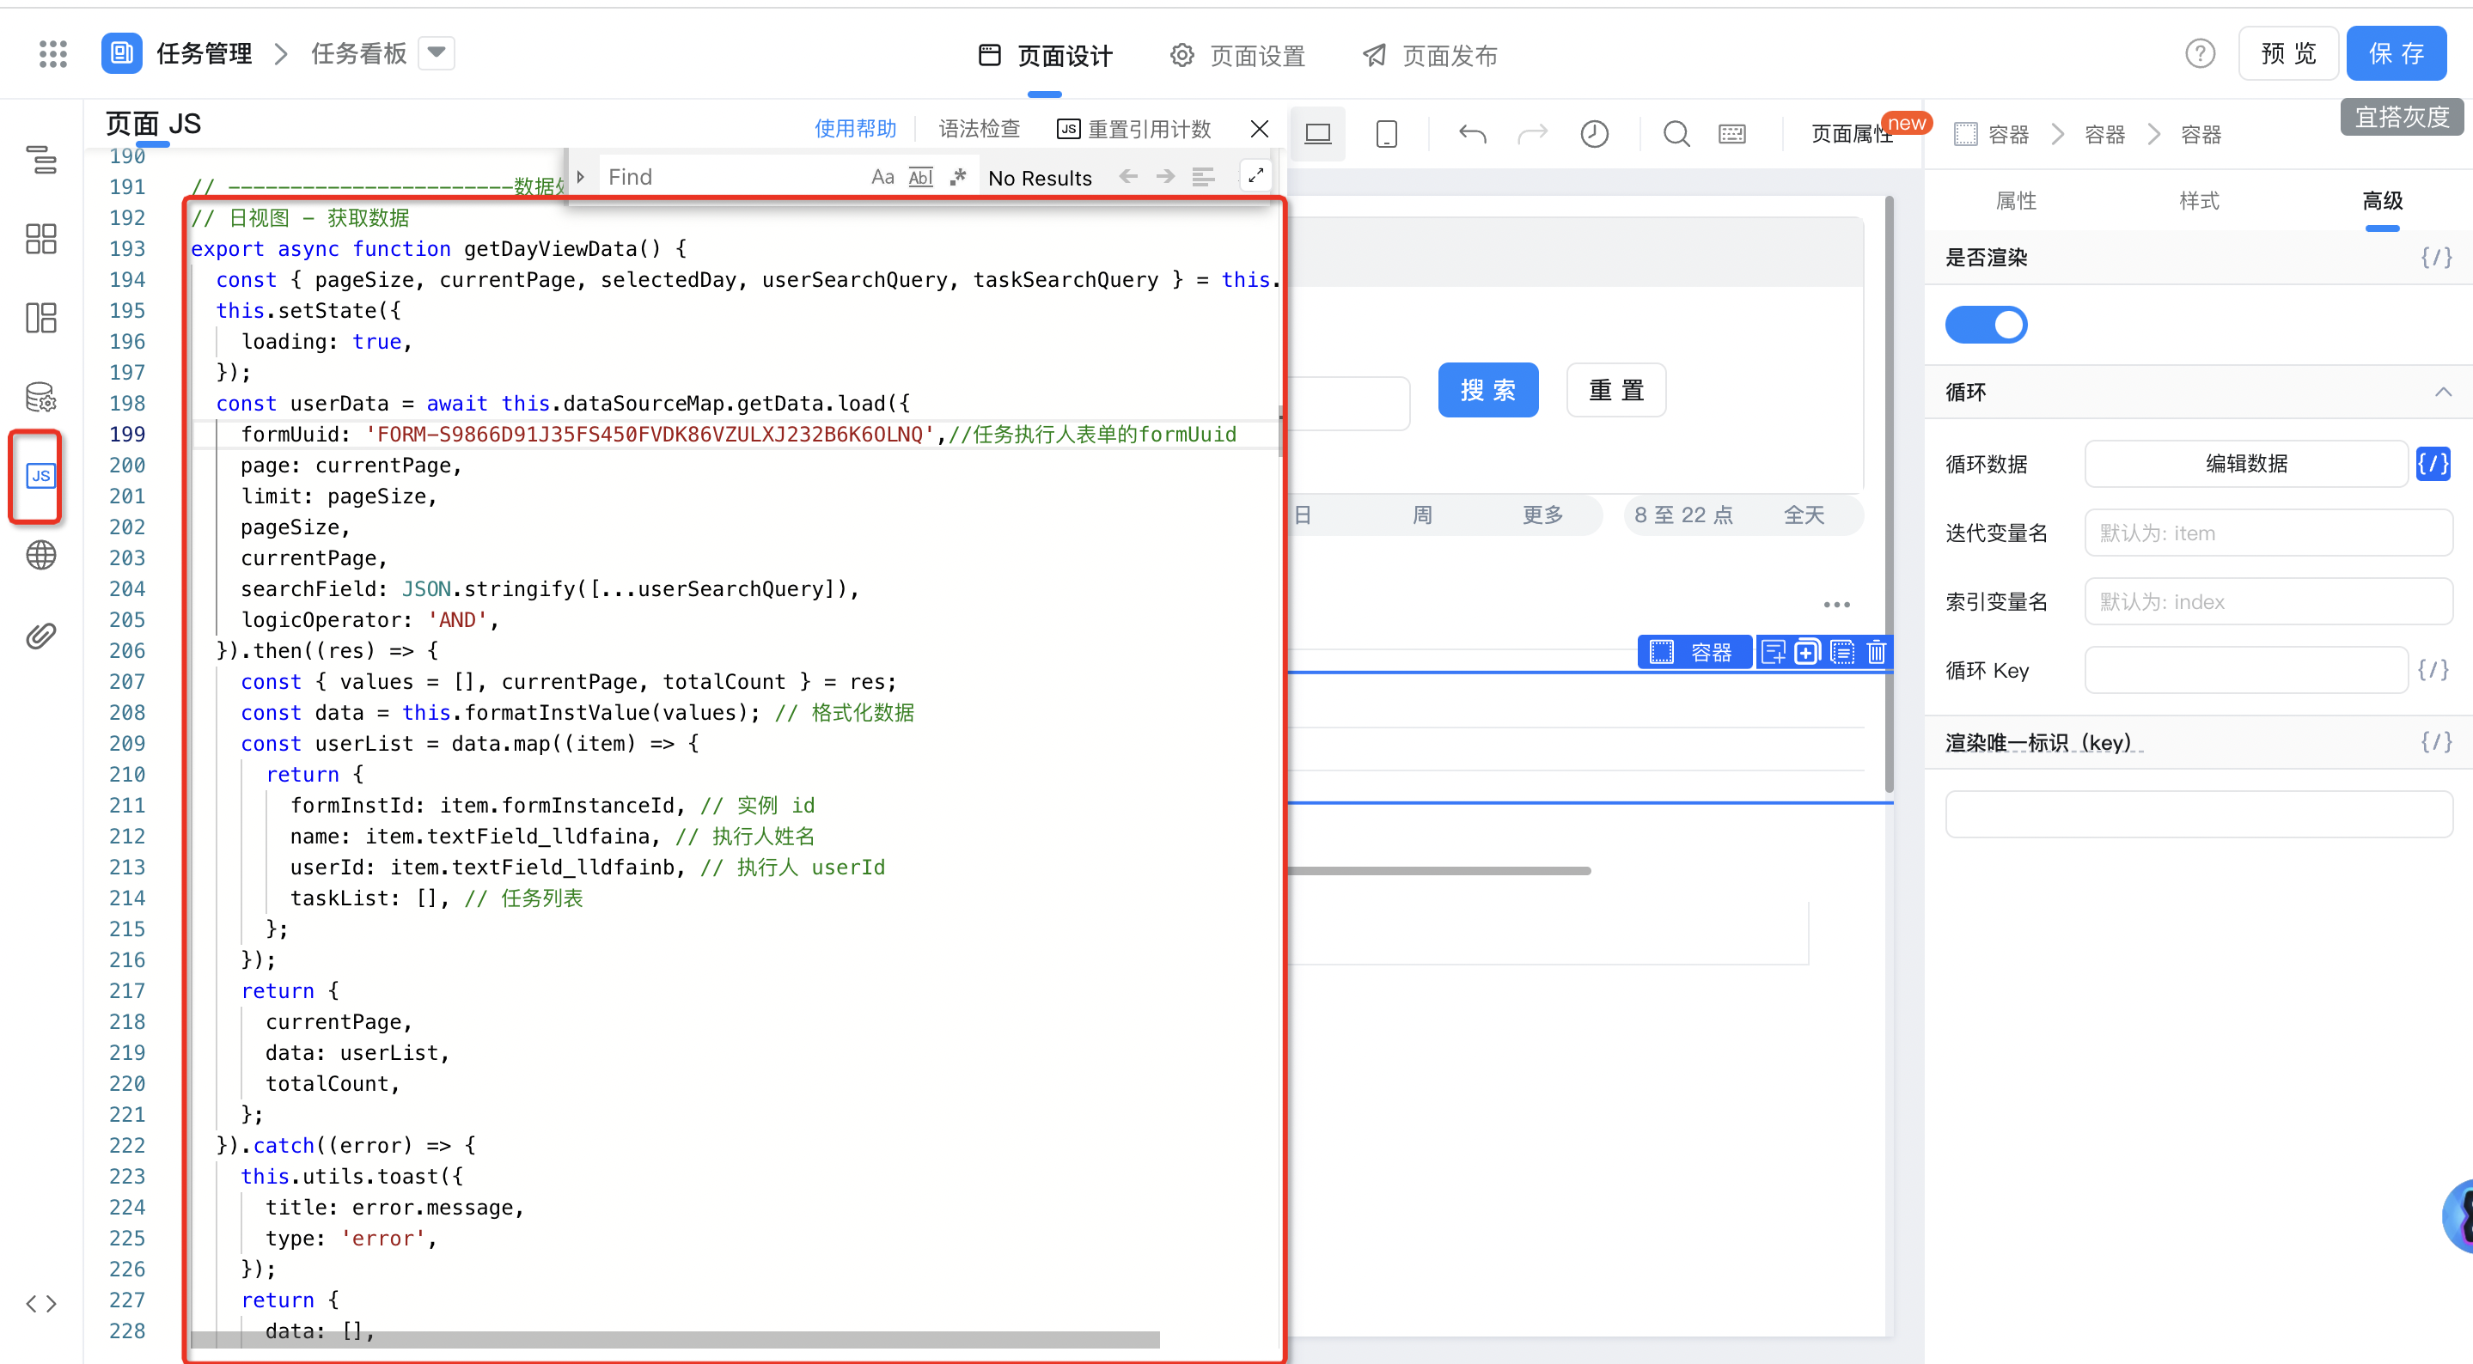Toggle the 是否渲染 switch
The image size is (2473, 1364).
point(1987,325)
